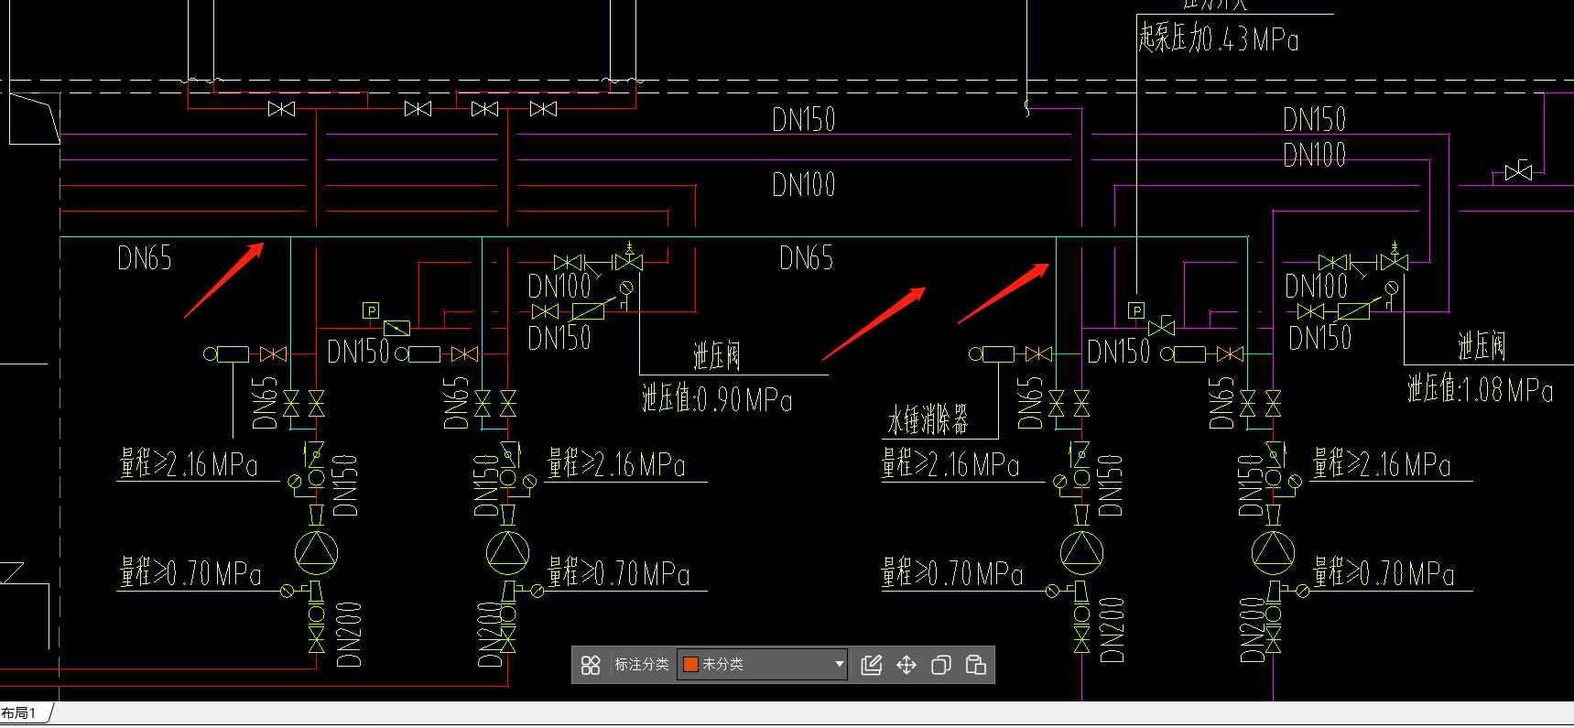Select the 泄压值:0.90MPa text

point(717,399)
